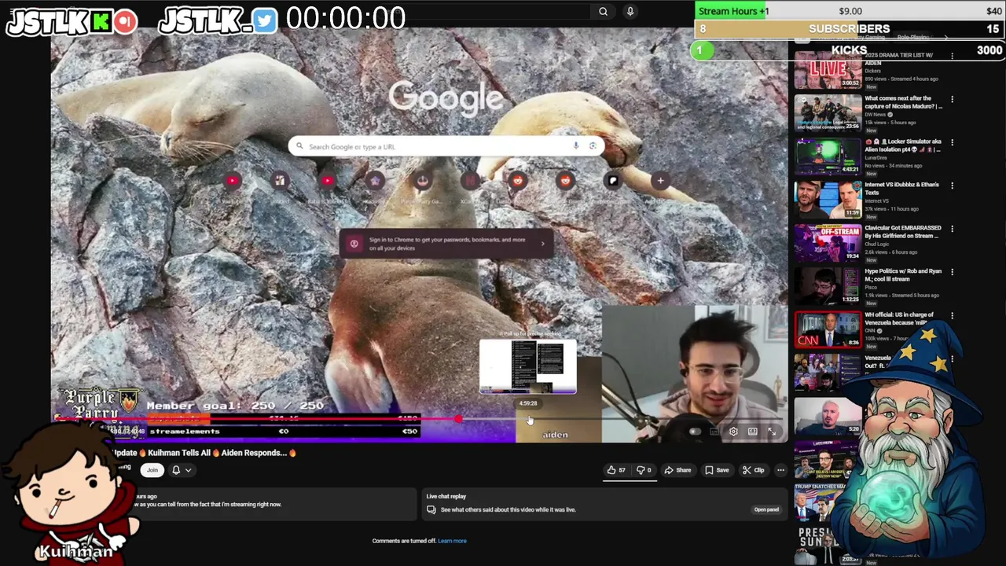The width and height of the screenshot is (1006, 566).
Task: Click the Join channel button
Action: click(152, 470)
